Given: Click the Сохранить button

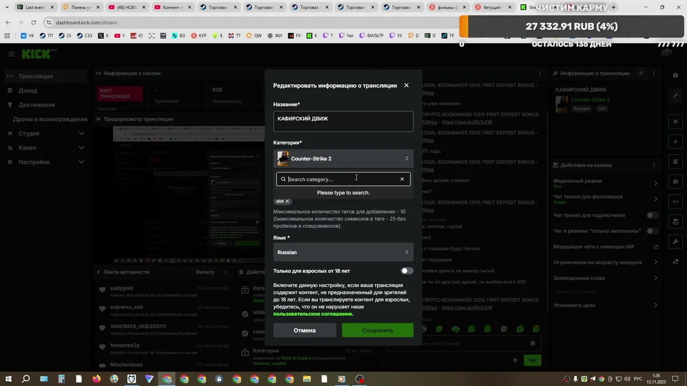Looking at the screenshot, I should click(x=378, y=330).
